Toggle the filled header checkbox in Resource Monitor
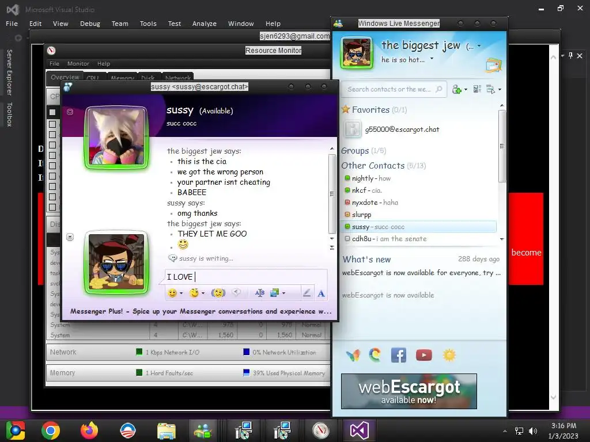This screenshot has width=590, height=442. coord(52,112)
